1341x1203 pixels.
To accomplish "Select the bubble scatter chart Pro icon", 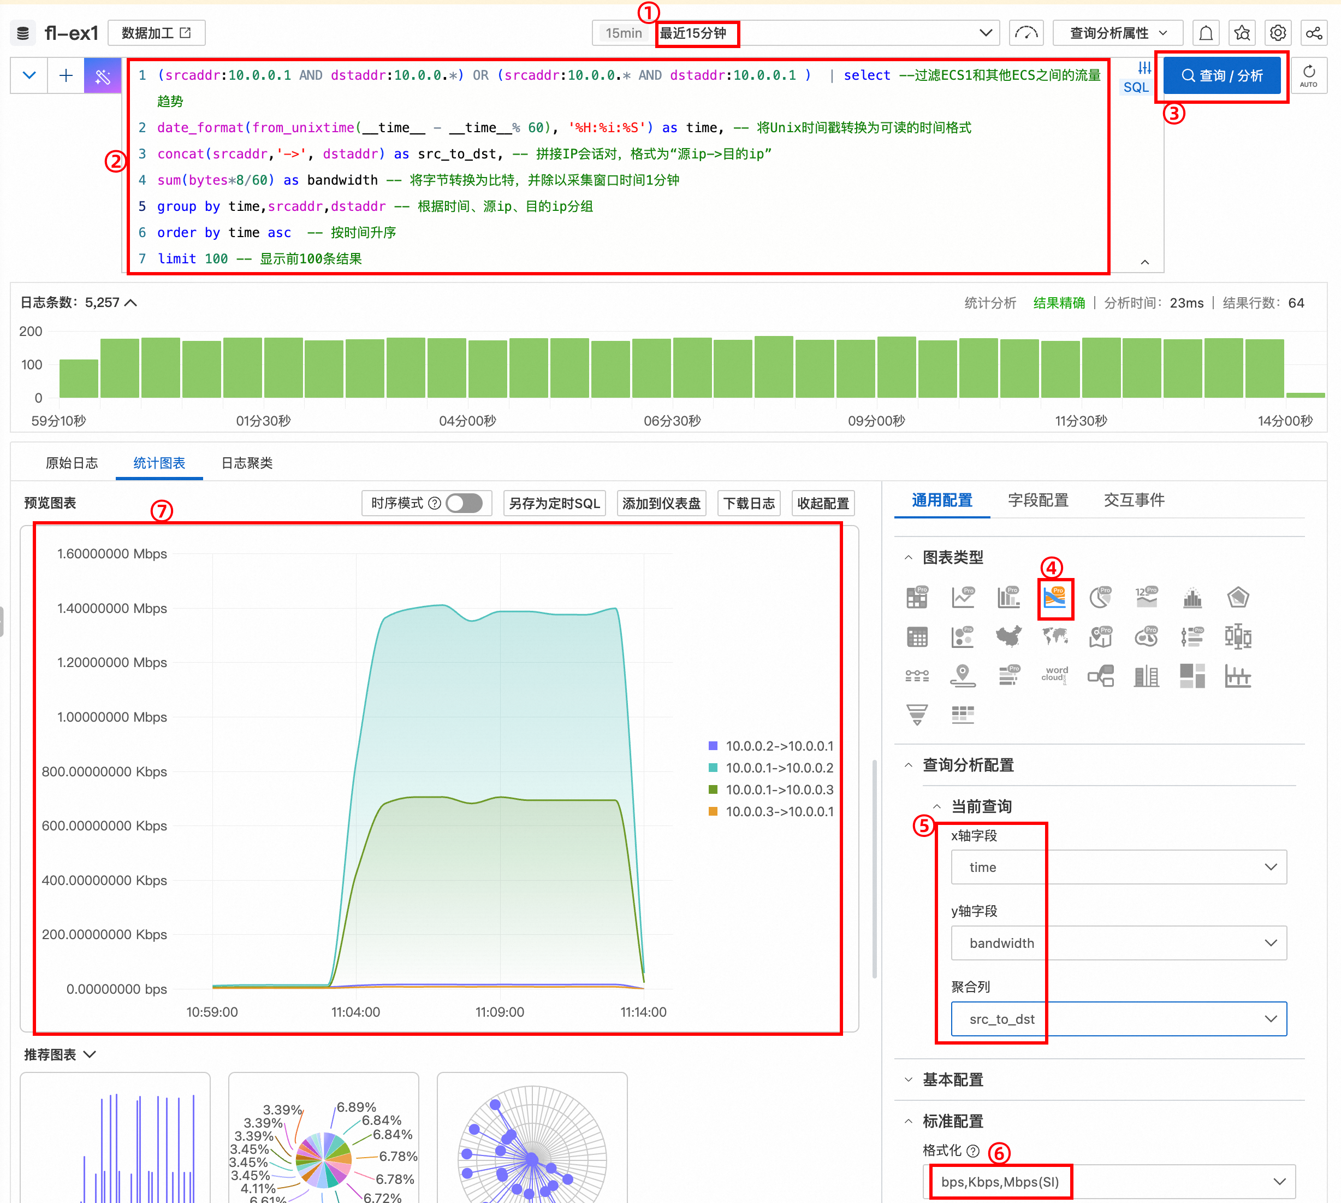I will [x=963, y=636].
